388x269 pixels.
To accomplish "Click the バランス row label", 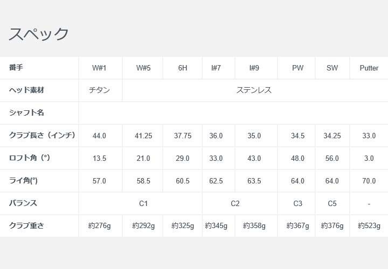I will tap(23, 203).
